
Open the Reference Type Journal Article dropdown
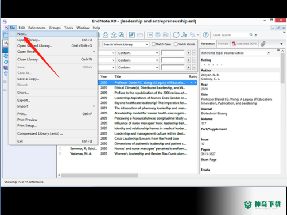coord(236,53)
